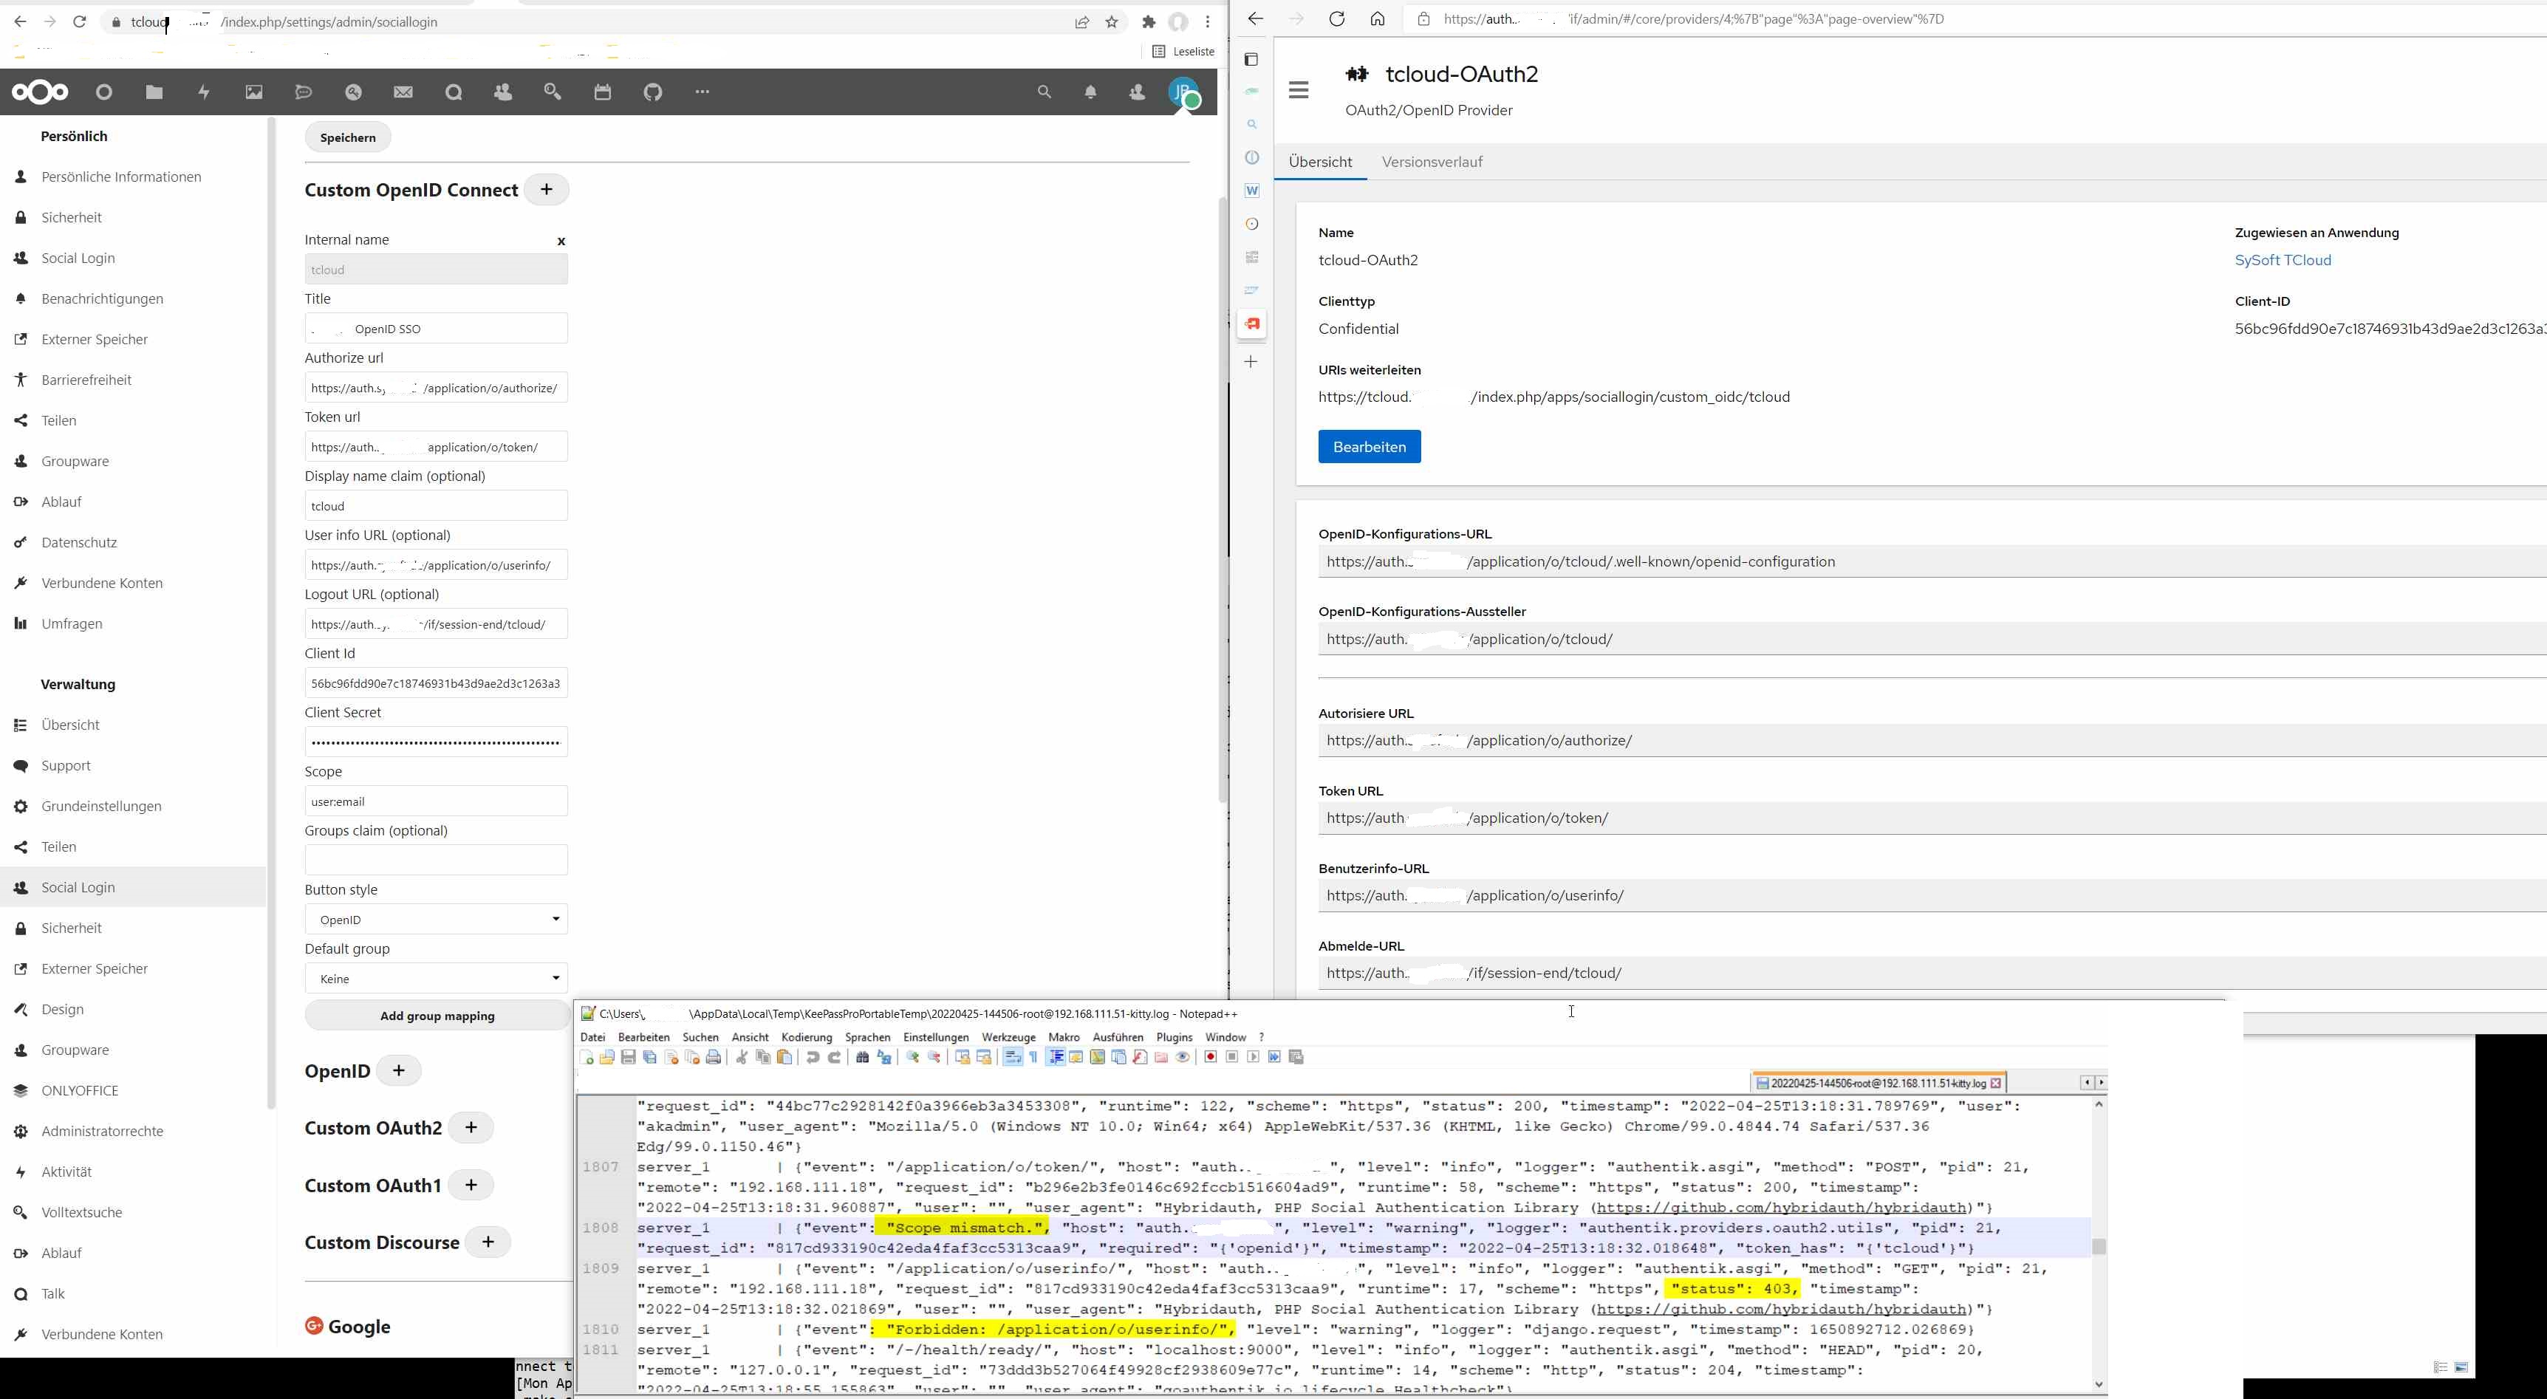Open authentik hamburger sidebar menu
The height and width of the screenshot is (1399, 2547).
click(x=1298, y=90)
